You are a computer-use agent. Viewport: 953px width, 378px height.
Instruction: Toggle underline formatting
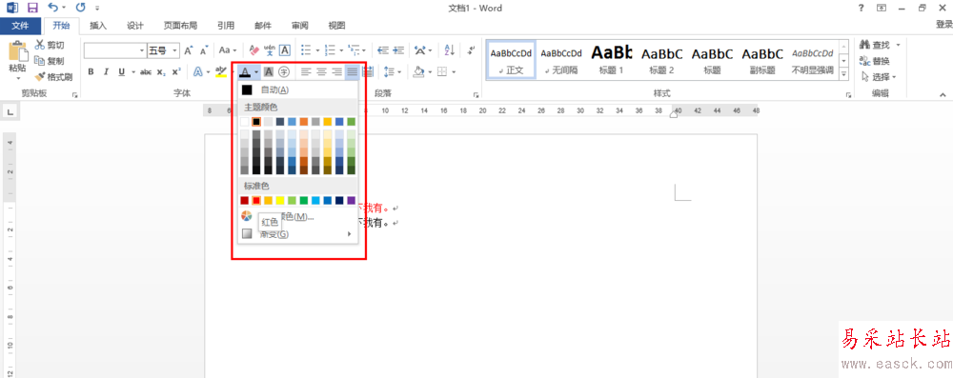click(x=122, y=71)
